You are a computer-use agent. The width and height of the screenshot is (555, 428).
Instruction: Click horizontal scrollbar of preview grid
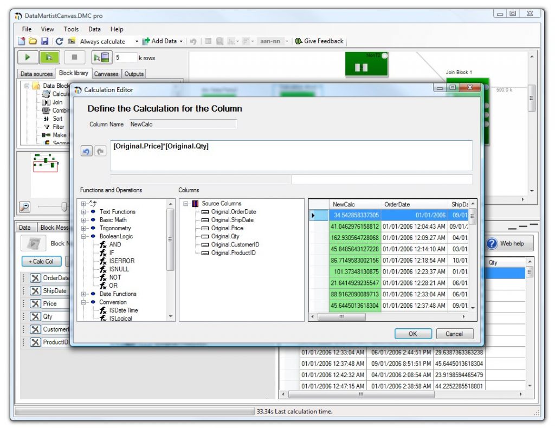point(341,316)
